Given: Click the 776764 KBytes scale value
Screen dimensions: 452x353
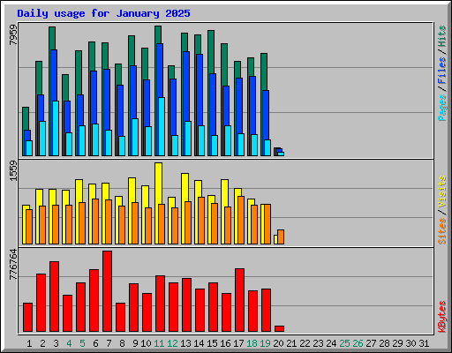Looking at the screenshot, I should pyautogui.click(x=13, y=265).
